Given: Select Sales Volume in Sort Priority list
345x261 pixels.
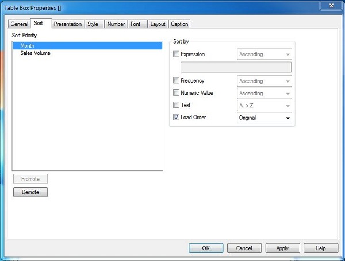Looking at the screenshot, I should pos(35,53).
